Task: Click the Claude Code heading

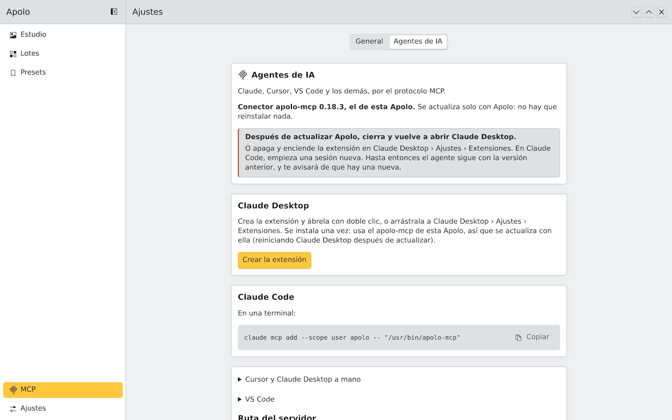Action: [266, 297]
